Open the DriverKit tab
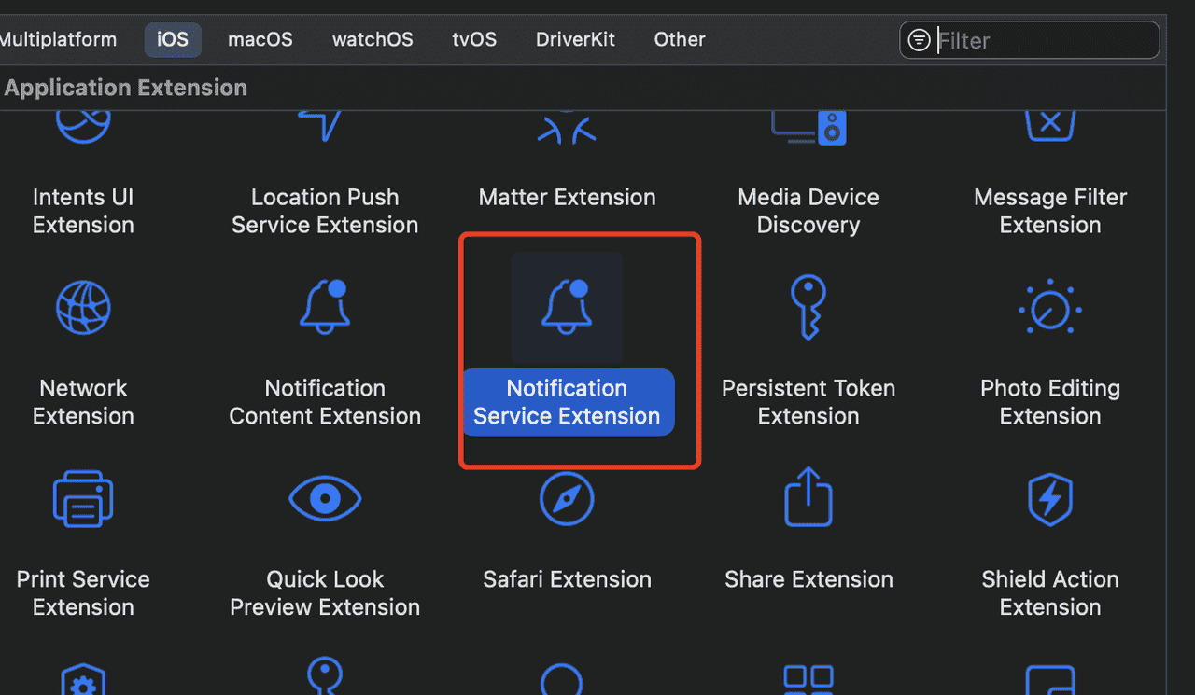Image resolution: width=1195 pixels, height=695 pixels. tap(576, 40)
